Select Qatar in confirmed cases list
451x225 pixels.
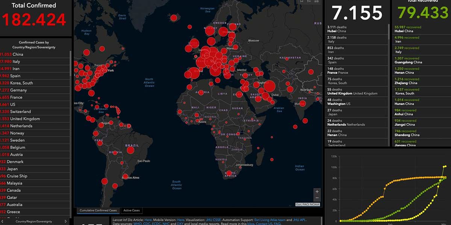[35, 197]
